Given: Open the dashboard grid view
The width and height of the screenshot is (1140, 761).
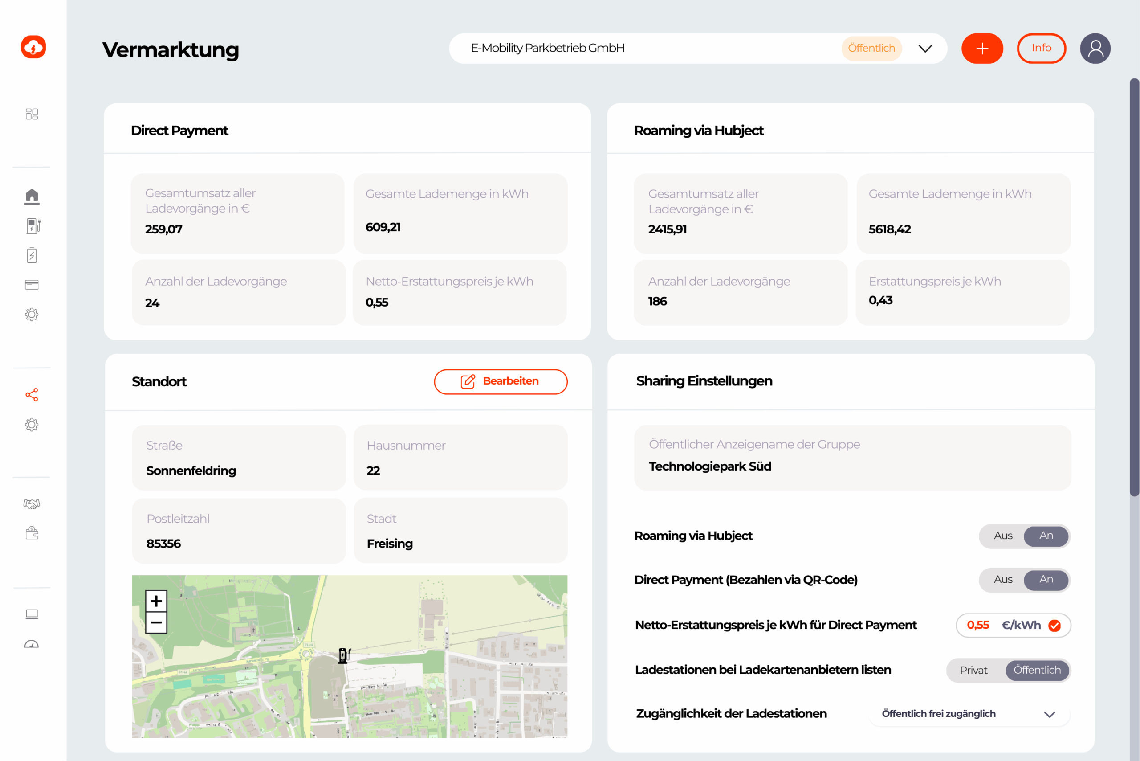Looking at the screenshot, I should [x=32, y=114].
